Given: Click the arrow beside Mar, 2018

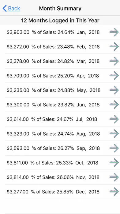Looking at the screenshot, I should coord(114,61).
